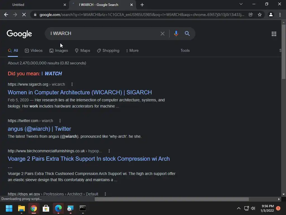Screen dimensions: 286x215
Task: Submit search with the magnifier icon
Action: pyautogui.click(x=187, y=34)
